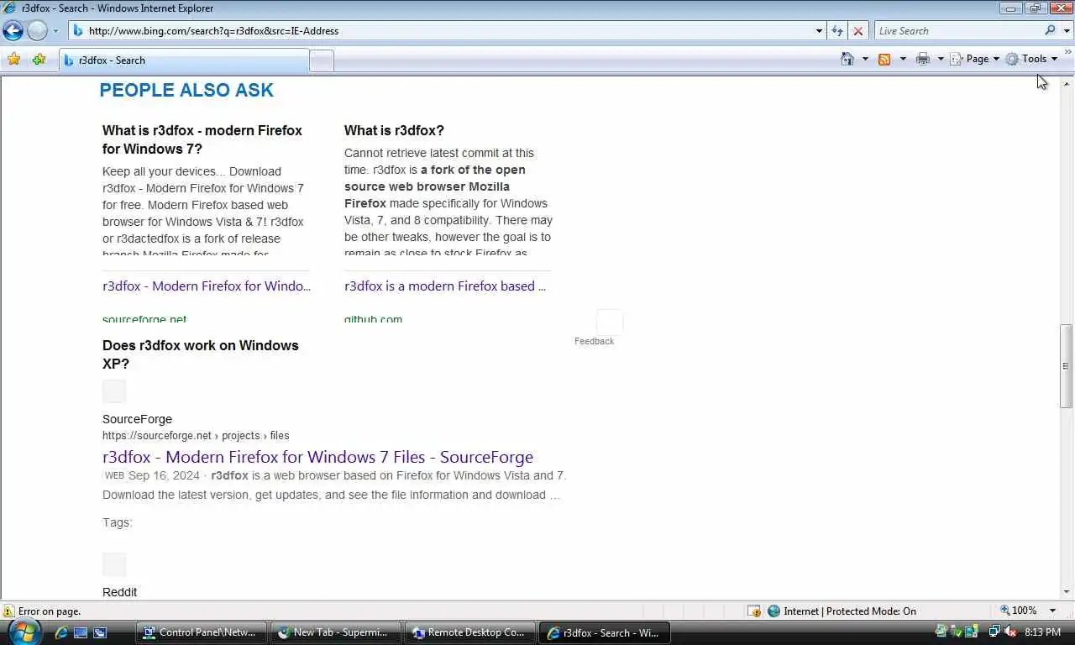Select the 'r3dfox - Search' browser tab
The height and width of the screenshot is (645, 1075).
(183, 60)
